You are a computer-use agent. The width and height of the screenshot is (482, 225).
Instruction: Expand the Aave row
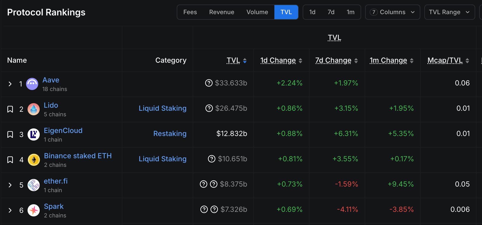10,84
